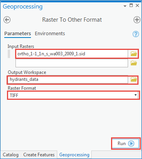Select the Geoprocessing bottom tab
This screenshot has width=142, height=159.
(74, 155)
